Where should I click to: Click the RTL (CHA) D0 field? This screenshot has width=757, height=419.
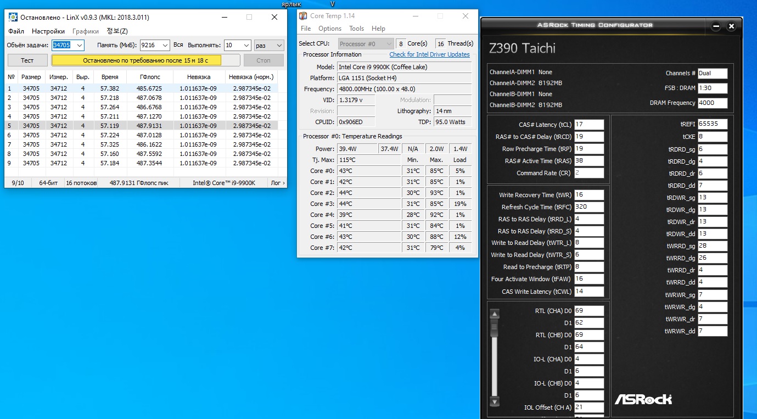tap(589, 311)
